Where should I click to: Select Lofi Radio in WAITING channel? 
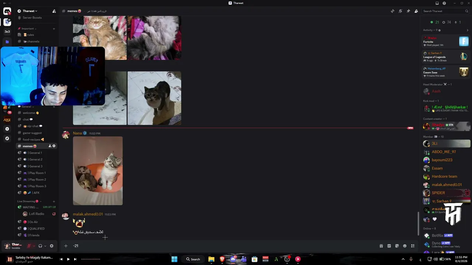[38, 214]
